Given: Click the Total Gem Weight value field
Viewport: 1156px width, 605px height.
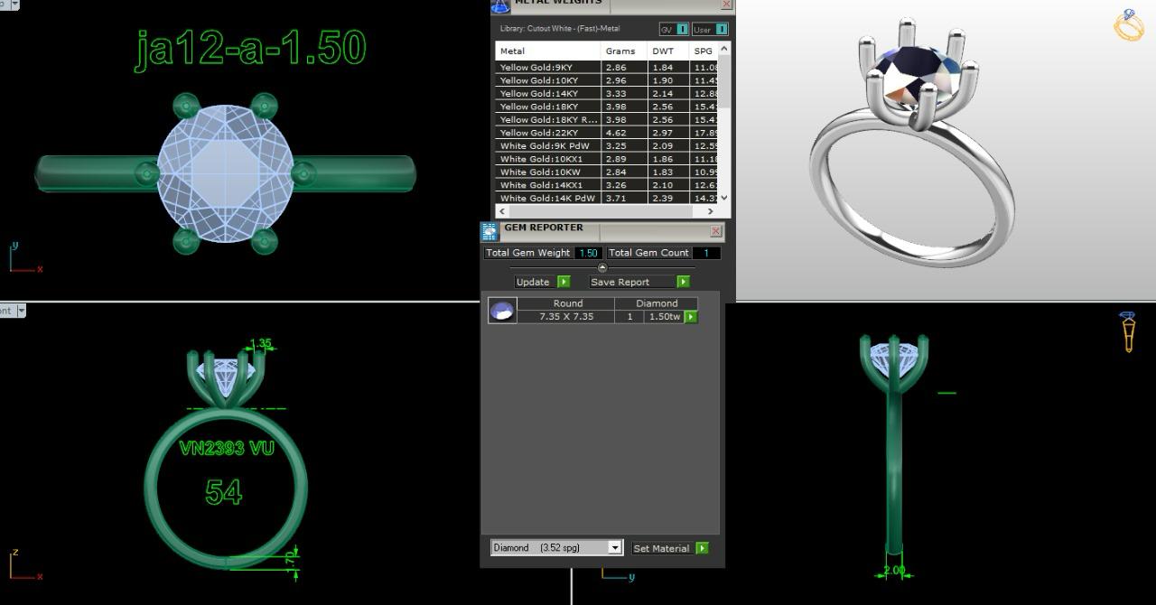Looking at the screenshot, I should (589, 253).
